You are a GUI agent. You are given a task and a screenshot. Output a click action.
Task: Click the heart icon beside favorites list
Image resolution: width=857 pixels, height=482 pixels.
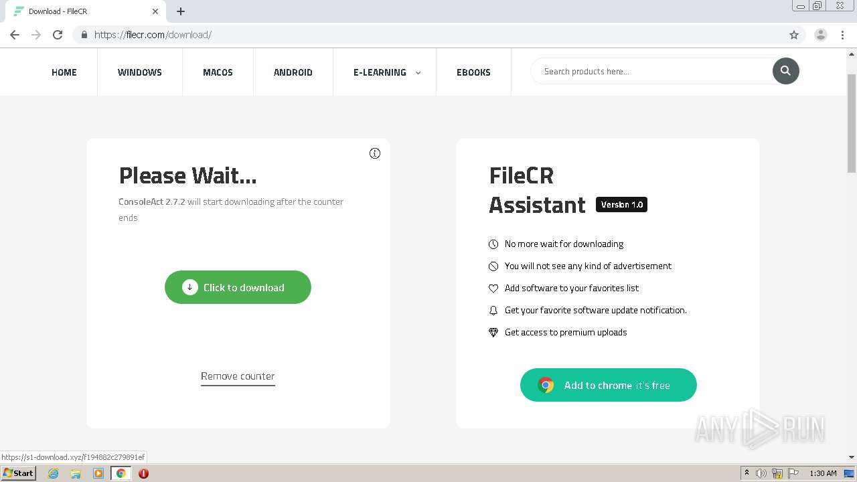click(x=493, y=289)
